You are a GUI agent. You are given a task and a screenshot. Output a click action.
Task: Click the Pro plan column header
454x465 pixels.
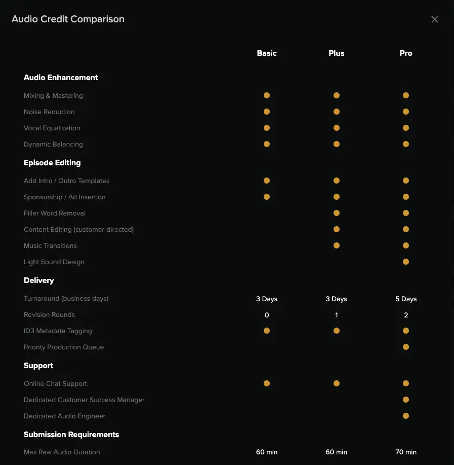[x=406, y=53]
